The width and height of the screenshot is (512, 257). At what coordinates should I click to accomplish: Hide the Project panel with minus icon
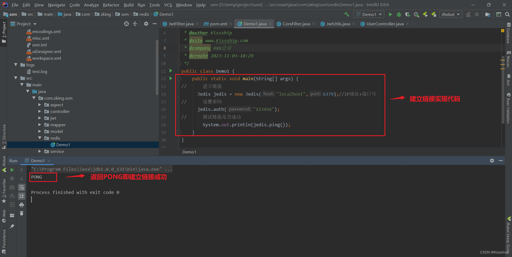154,24
